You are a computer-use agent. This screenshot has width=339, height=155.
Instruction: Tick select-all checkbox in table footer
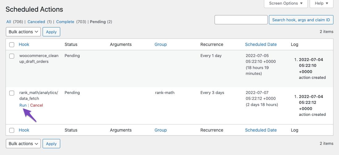(12, 130)
